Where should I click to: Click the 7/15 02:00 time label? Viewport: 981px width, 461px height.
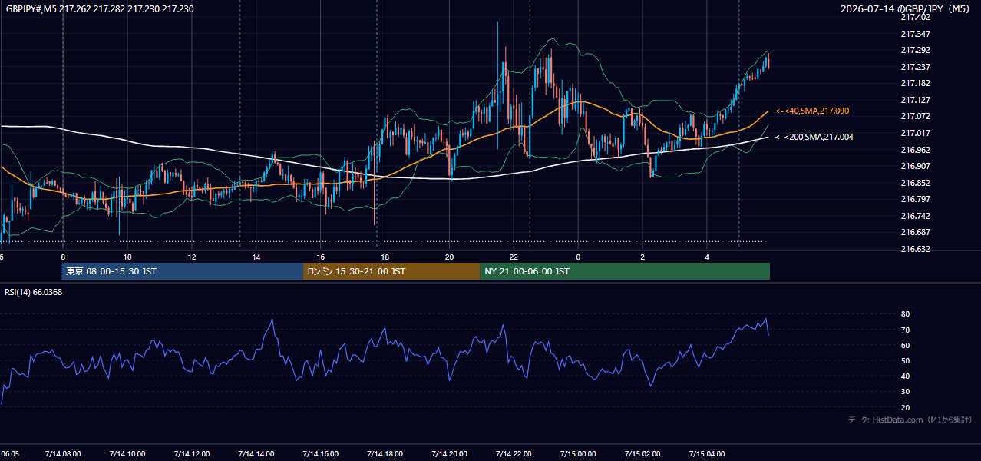click(642, 453)
